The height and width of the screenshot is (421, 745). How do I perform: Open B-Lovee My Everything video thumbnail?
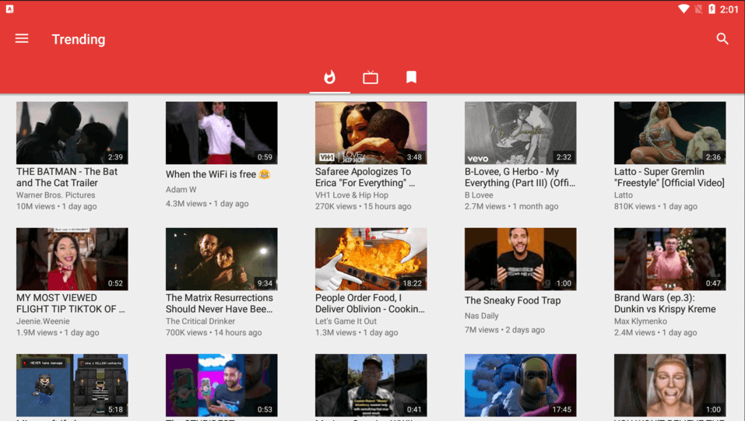pyautogui.click(x=520, y=133)
